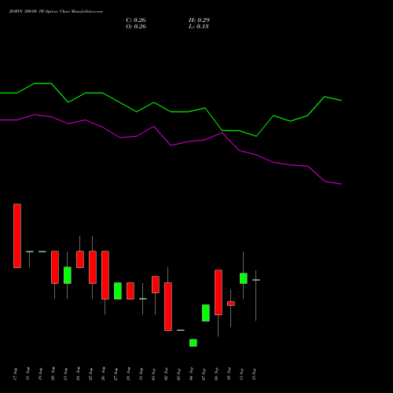
Task: Click the green 07 Sep candlestick
Action: click(x=206, y=313)
